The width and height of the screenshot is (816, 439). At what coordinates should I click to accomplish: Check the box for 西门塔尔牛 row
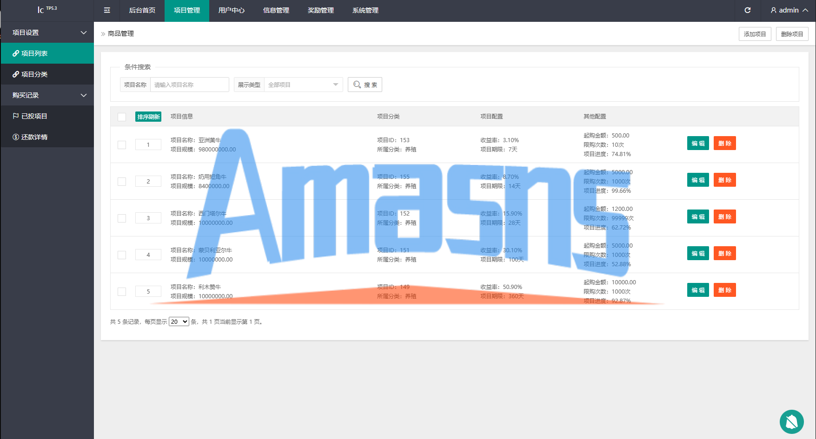click(x=122, y=218)
